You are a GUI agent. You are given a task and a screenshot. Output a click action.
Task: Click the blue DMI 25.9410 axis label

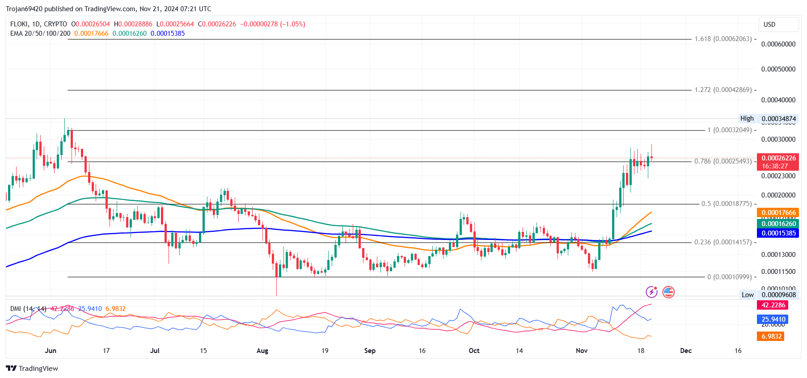773,319
